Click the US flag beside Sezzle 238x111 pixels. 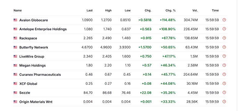click(15, 92)
